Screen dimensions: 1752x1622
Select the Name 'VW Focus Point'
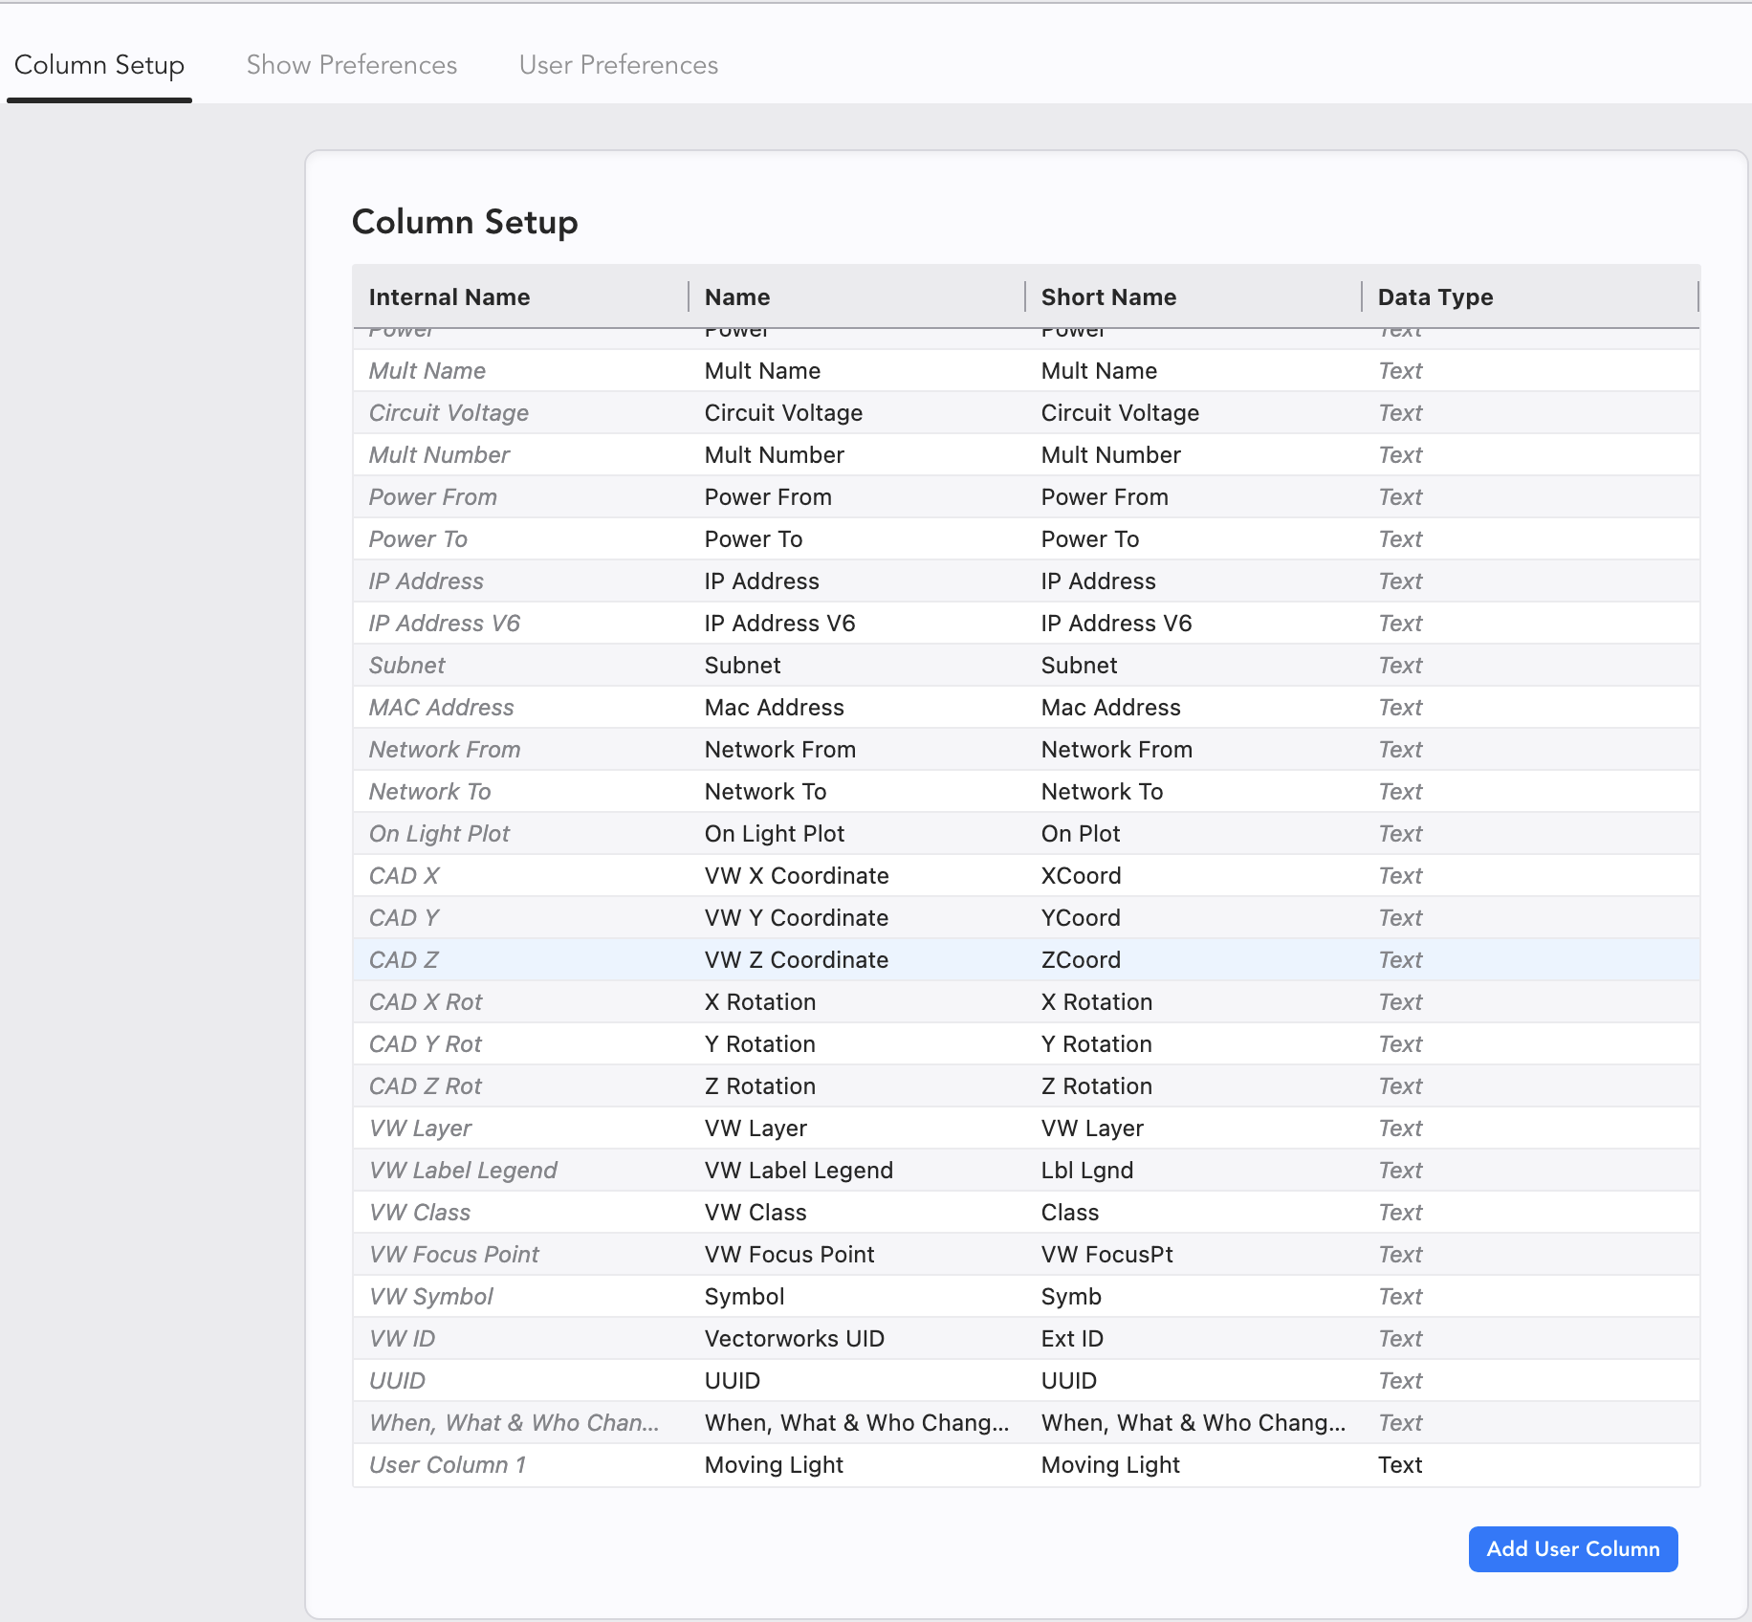click(x=790, y=1255)
